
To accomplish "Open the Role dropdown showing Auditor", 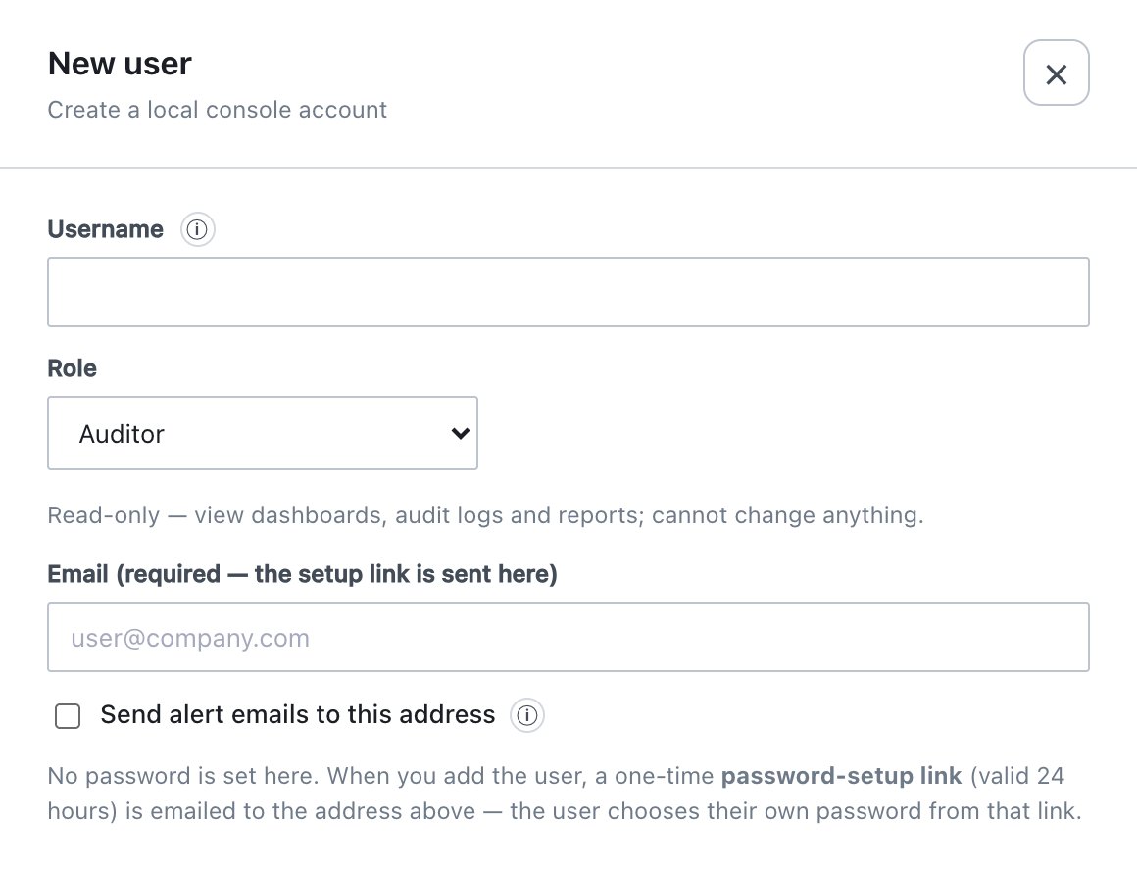I will [263, 433].
